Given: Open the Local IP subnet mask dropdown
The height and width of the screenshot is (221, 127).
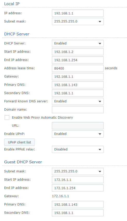Looking at the screenshot, I should [78, 21].
